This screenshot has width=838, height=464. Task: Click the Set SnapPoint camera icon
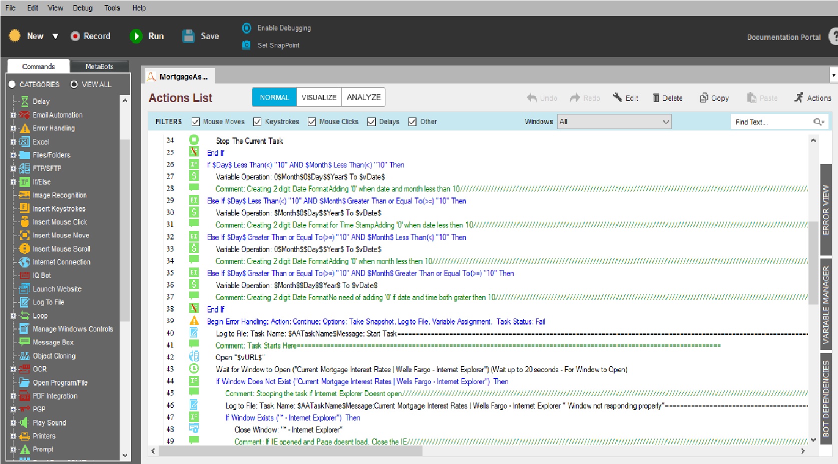(246, 45)
